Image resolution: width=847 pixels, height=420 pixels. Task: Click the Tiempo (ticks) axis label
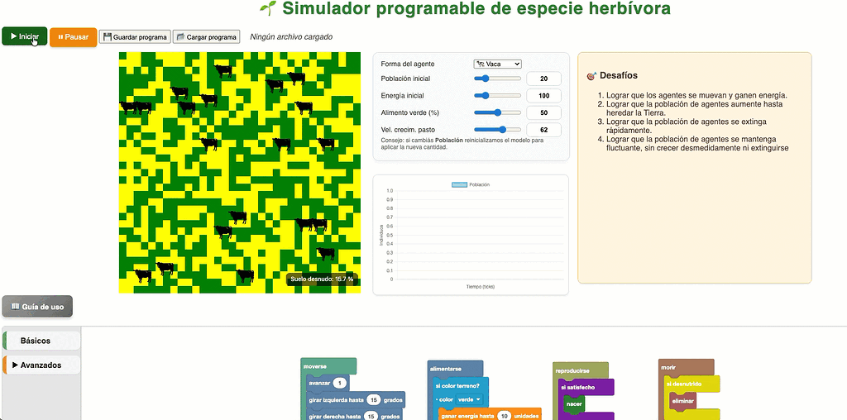(481, 287)
